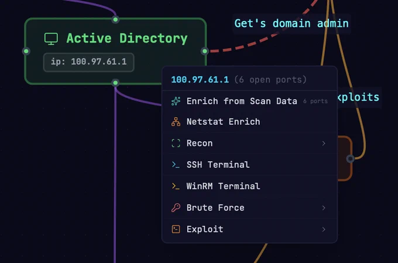
Task: Click the network tree icon beside Netstat Enrich
Action: 176,122
